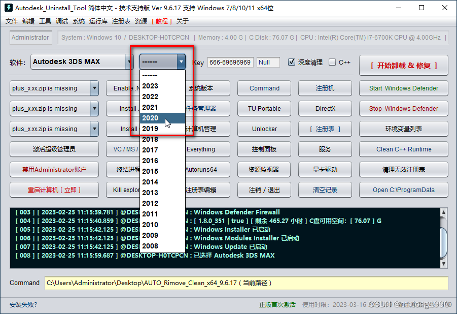Click the app lightning icon in title bar
The height and width of the screenshot is (314, 457).
tap(9, 8)
